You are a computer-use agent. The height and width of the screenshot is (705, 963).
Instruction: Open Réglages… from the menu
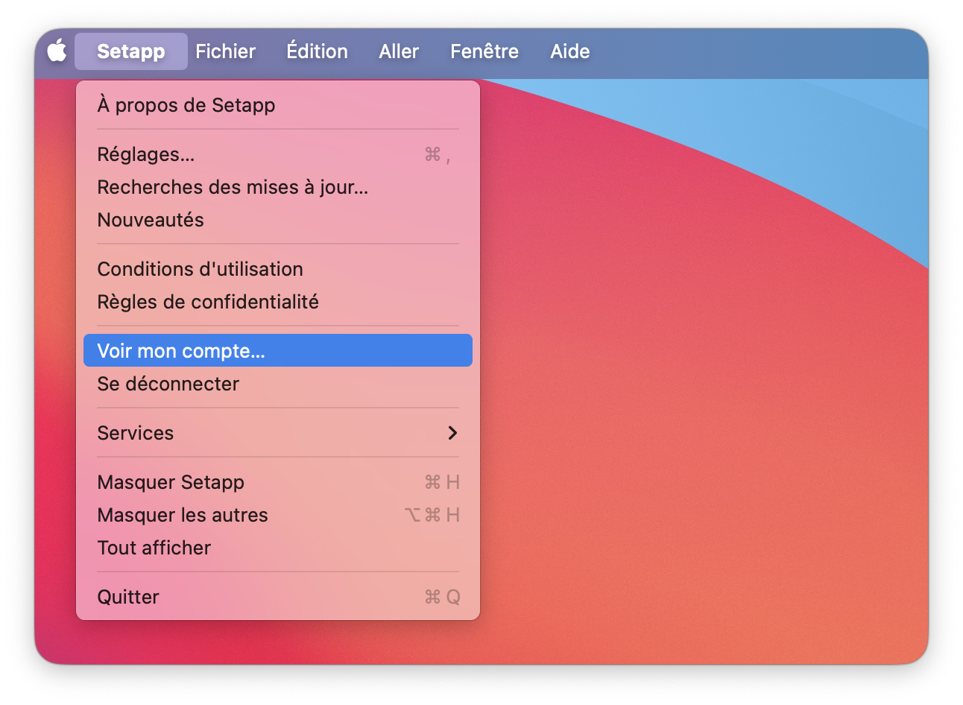(x=278, y=154)
